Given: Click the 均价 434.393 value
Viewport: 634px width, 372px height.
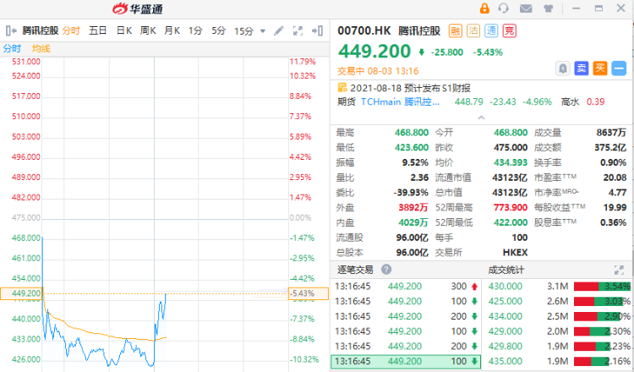Looking at the screenshot, I should click(511, 162).
